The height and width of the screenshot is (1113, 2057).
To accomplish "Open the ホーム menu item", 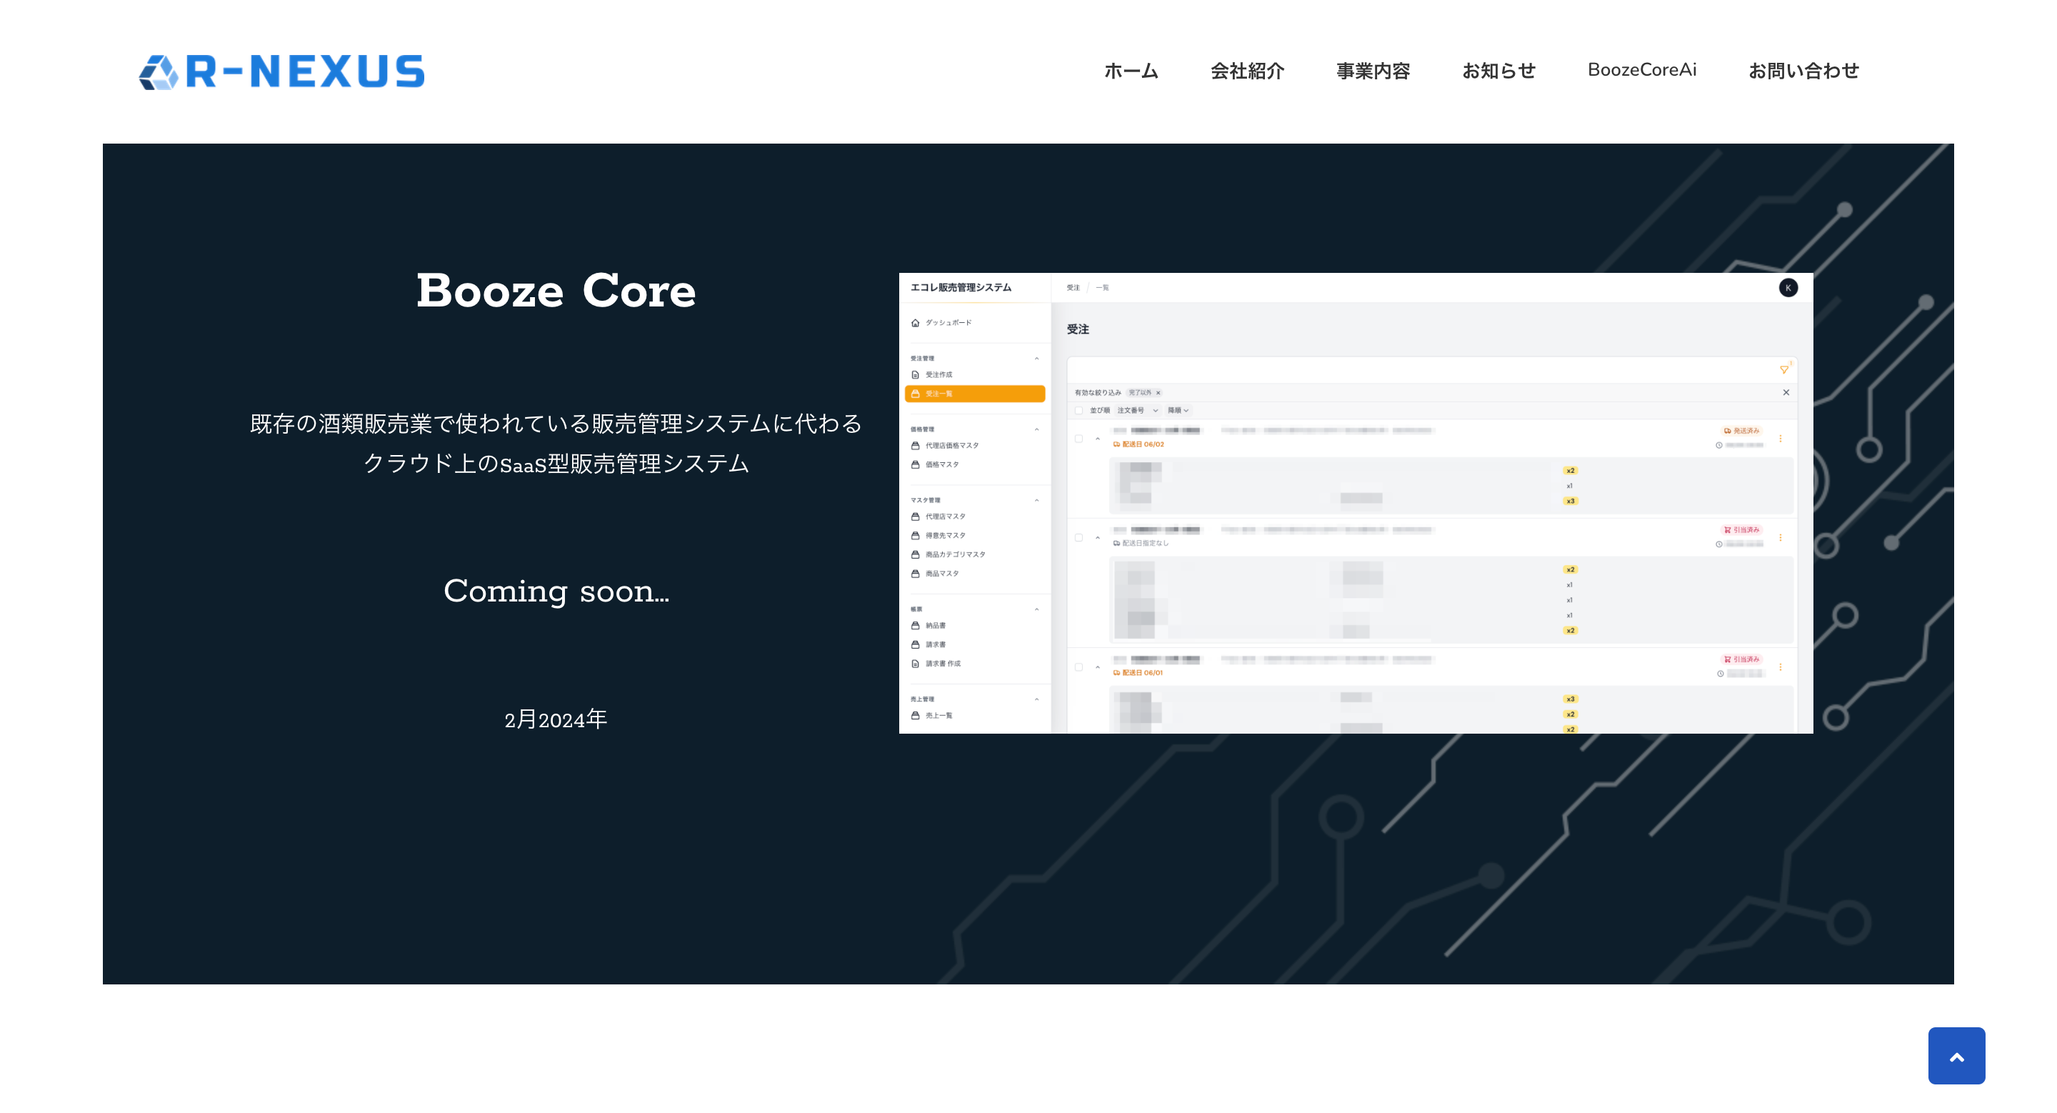I will pos(1131,71).
